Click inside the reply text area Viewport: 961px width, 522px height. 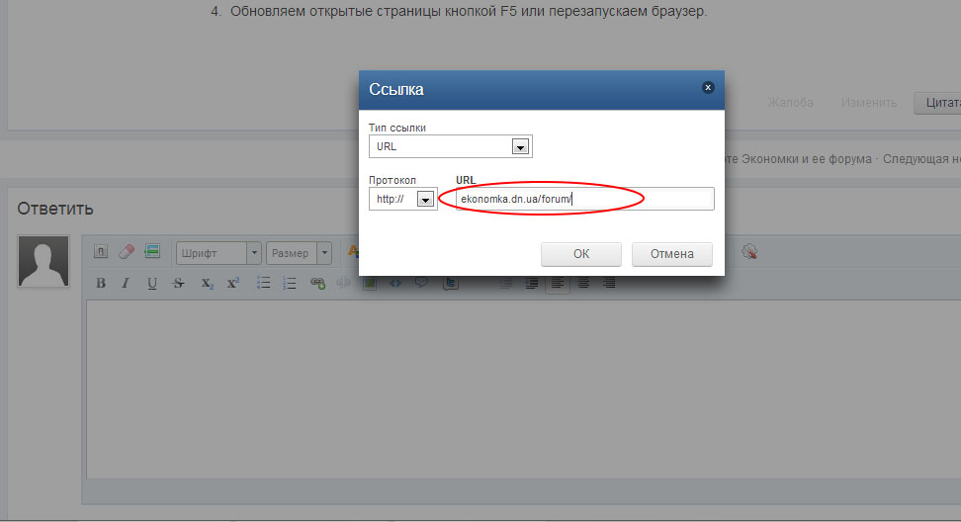point(523,390)
